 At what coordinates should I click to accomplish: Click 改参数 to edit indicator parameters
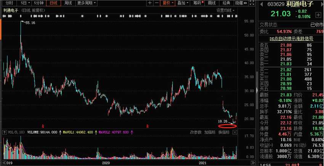coord(196,132)
